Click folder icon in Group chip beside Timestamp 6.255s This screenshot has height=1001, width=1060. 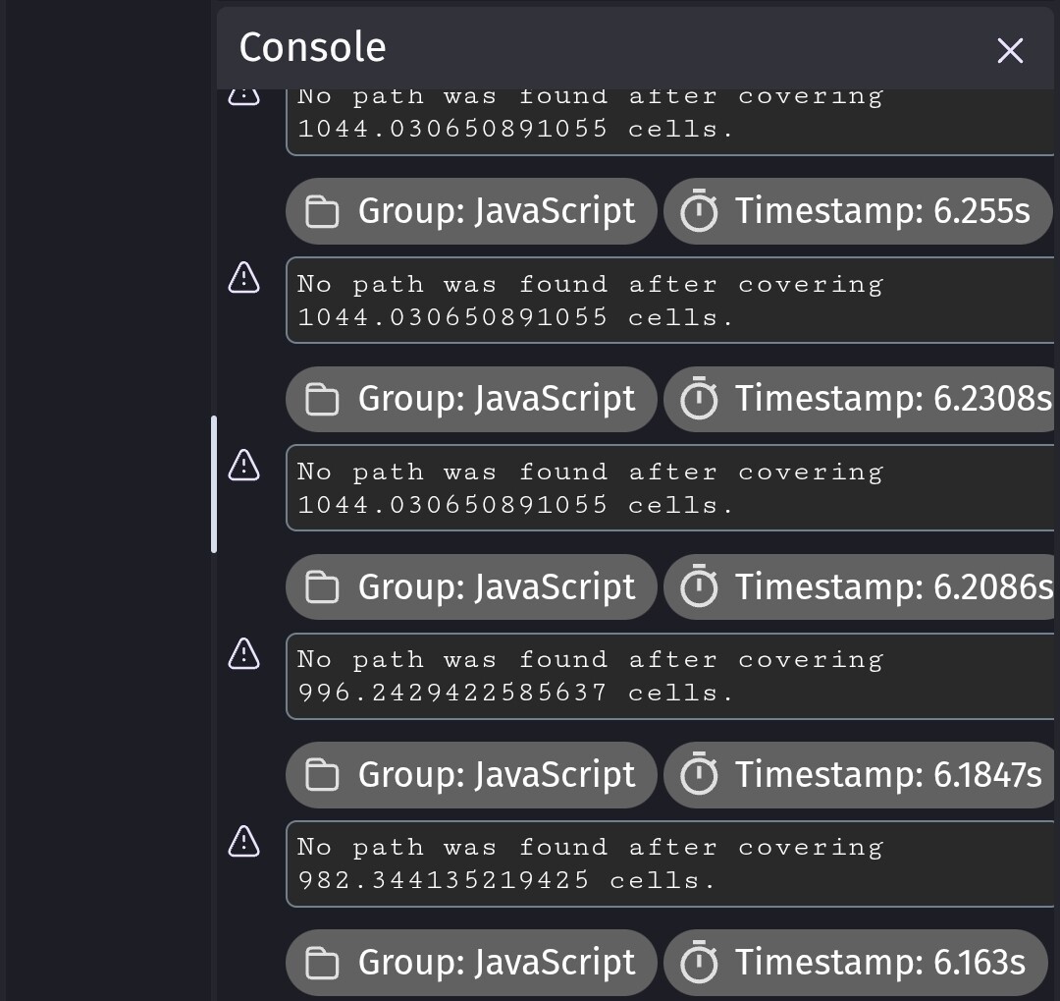click(322, 211)
